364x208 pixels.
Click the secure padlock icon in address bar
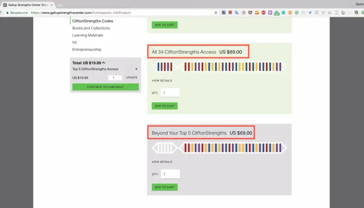7,13
